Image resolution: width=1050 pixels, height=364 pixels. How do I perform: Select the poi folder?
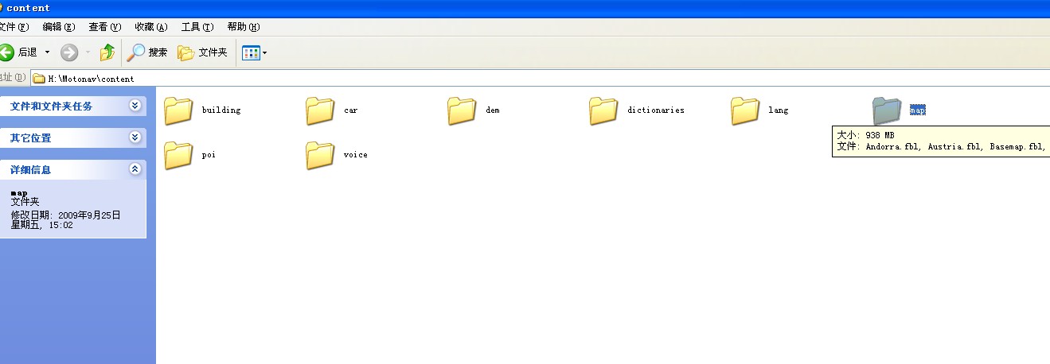179,155
